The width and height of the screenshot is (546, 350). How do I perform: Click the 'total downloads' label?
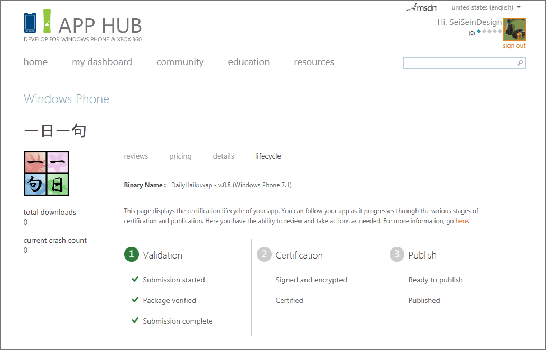[50, 212]
